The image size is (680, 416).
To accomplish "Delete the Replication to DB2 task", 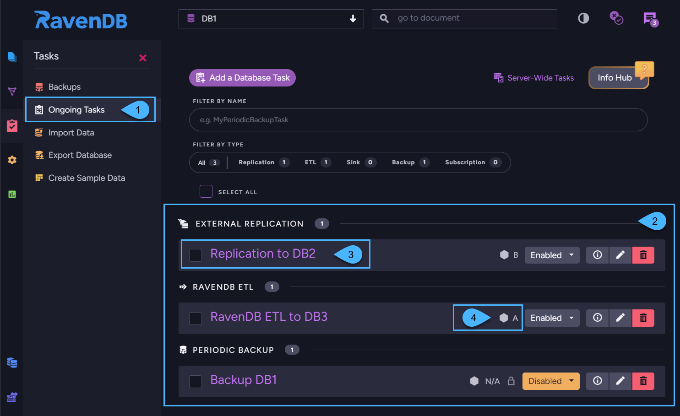I will point(643,255).
